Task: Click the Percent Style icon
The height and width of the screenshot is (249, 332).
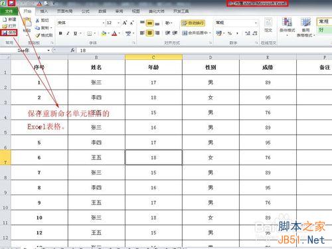Action: tap(230, 33)
